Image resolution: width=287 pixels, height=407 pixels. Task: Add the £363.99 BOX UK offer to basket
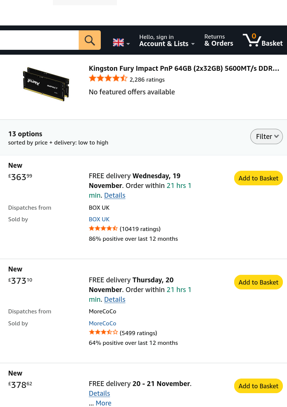(x=259, y=178)
